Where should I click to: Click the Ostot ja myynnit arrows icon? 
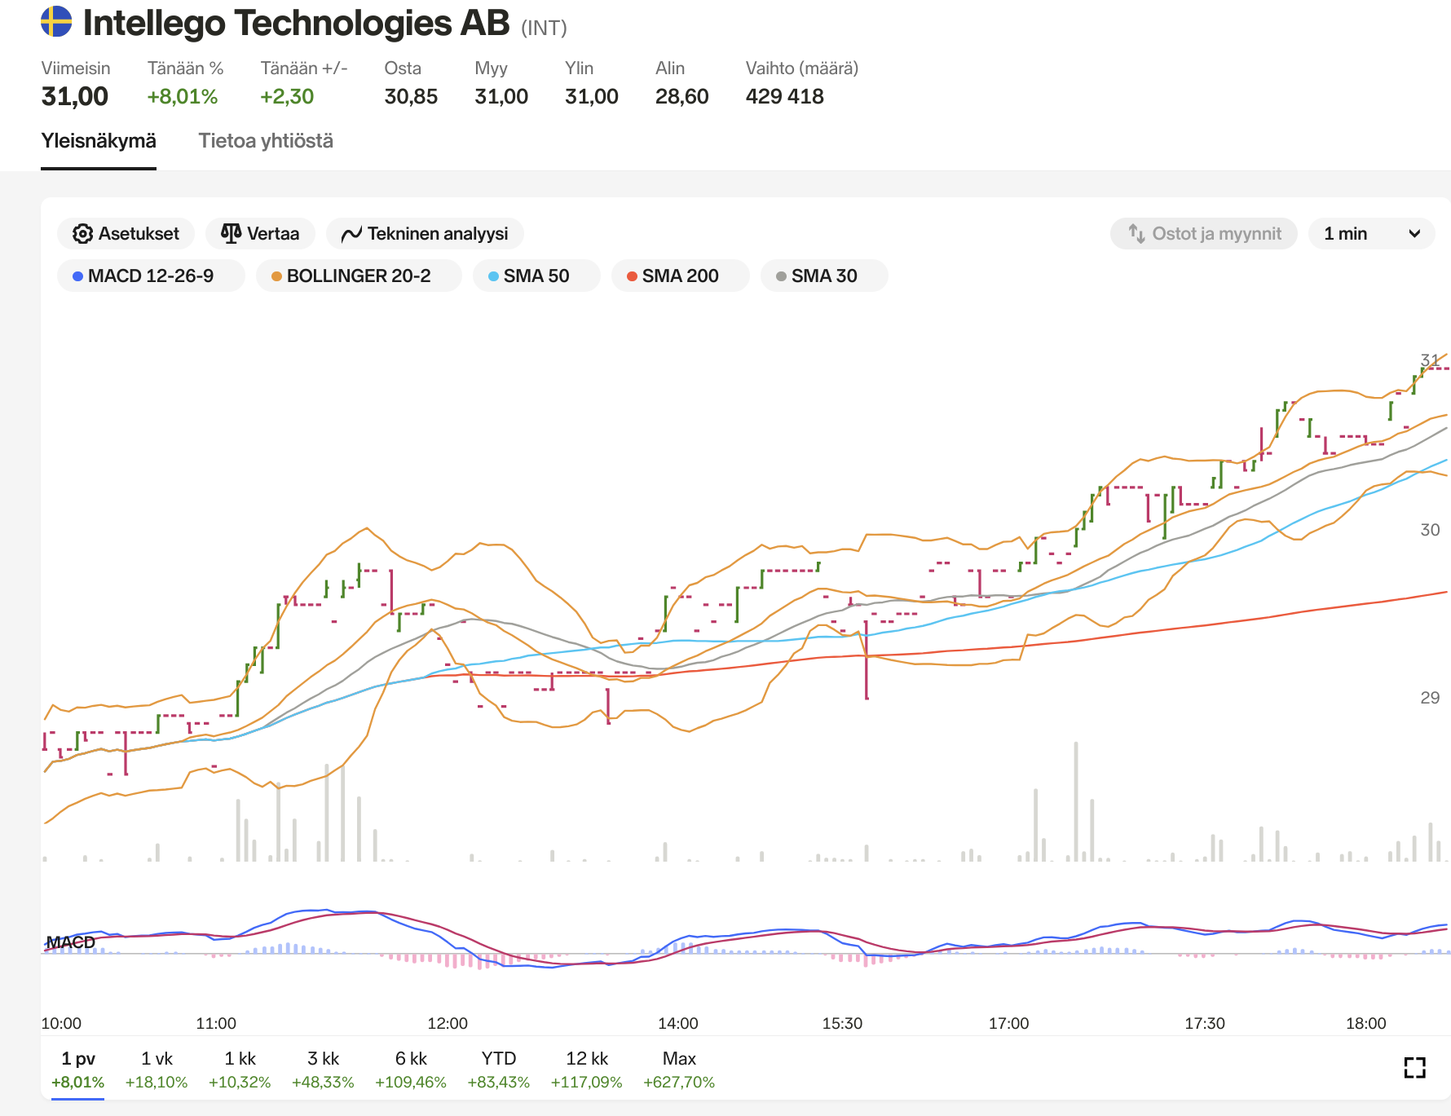tap(1136, 234)
